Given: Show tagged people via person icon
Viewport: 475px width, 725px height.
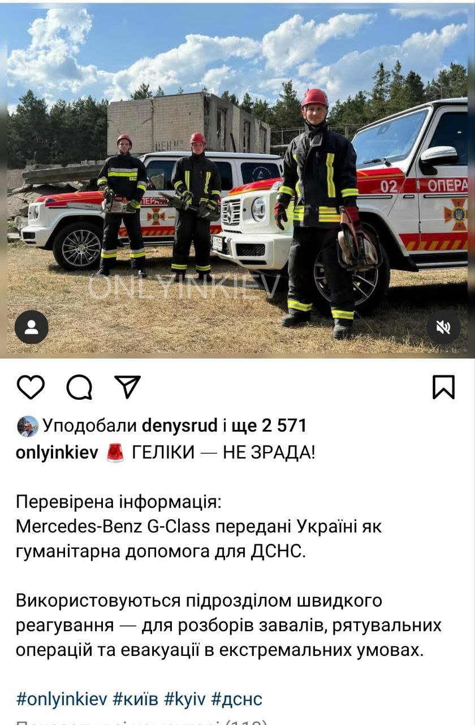Looking at the screenshot, I should click(x=32, y=327).
